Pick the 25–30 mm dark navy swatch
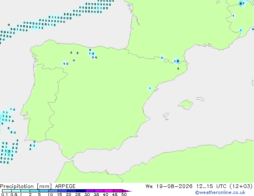 (81, 191)
